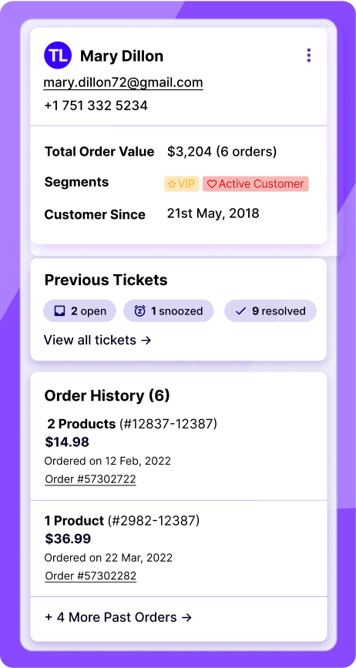Image resolution: width=356 pixels, height=668 pixels.
Task: Open the three-dot options menu
Action: 309,55
